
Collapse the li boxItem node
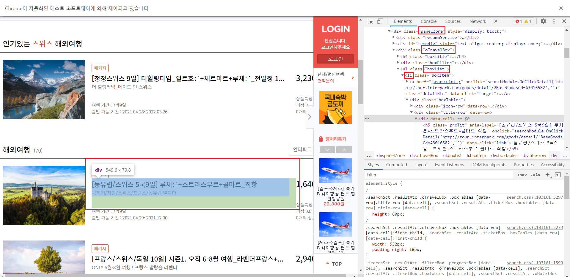tap(402, 75)
